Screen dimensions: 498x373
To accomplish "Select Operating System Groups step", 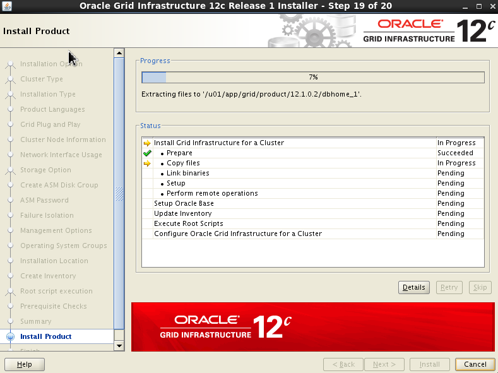I will [x=64, y=246].
